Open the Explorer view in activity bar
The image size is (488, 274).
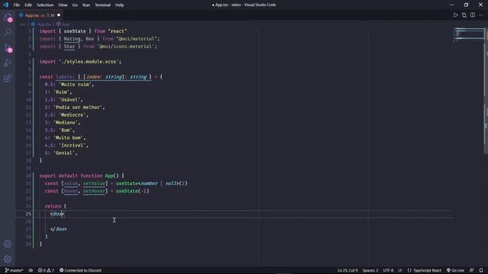(8, 18)
